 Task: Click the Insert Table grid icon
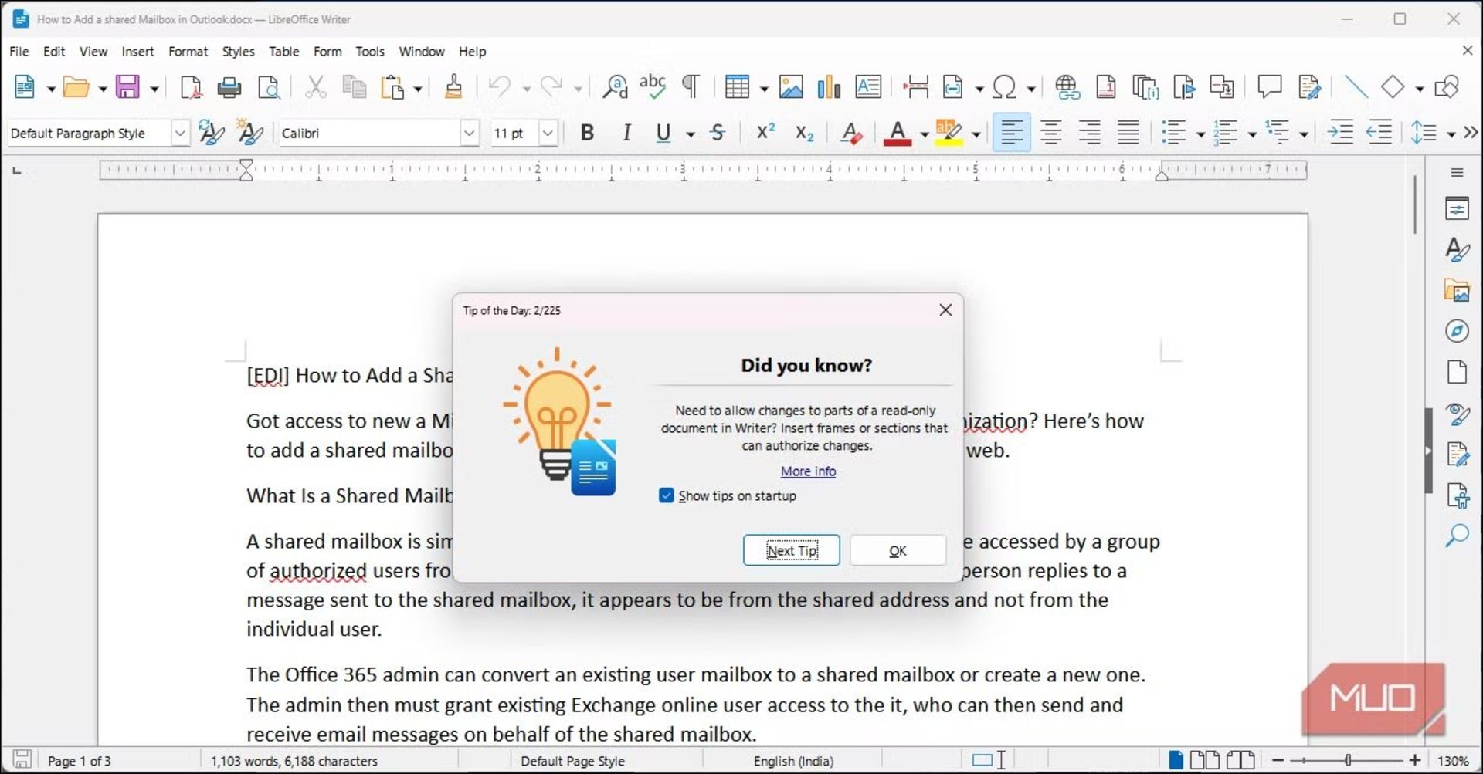click(x=737, y=87)
